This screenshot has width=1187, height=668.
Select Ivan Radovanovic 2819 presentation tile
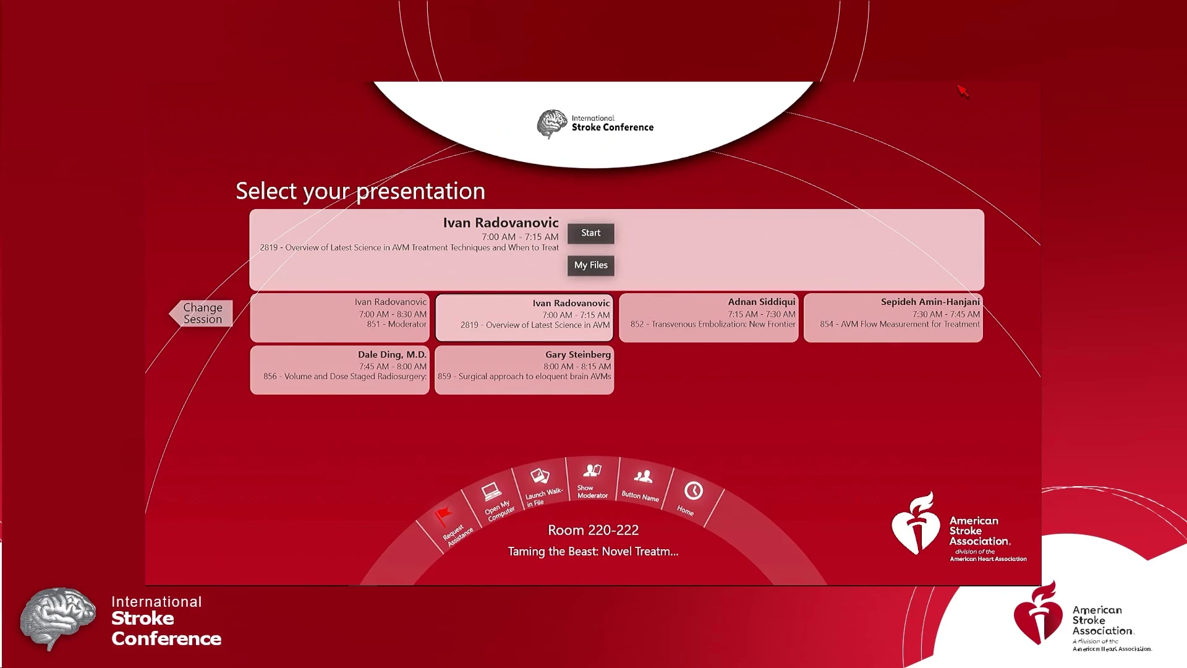524,317
